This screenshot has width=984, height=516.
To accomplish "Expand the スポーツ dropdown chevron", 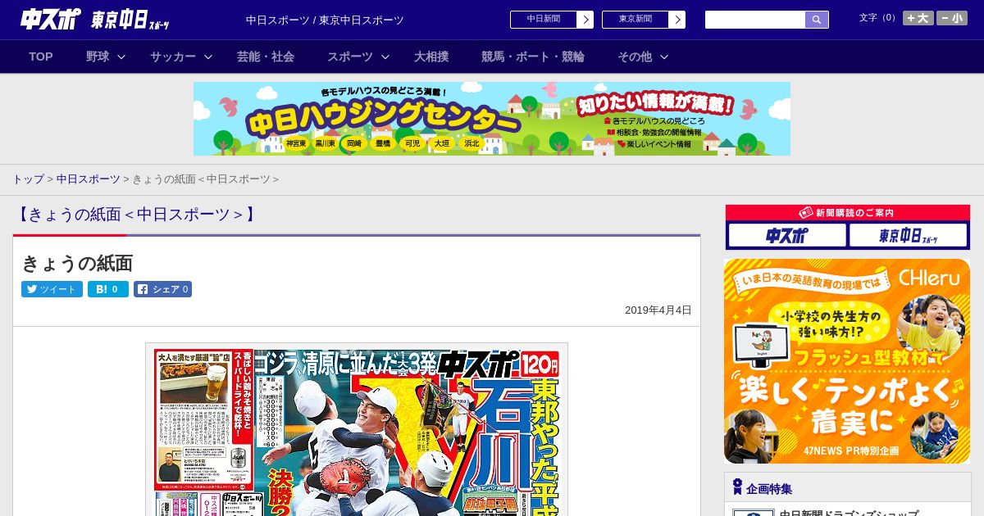I will coord(385,57).
